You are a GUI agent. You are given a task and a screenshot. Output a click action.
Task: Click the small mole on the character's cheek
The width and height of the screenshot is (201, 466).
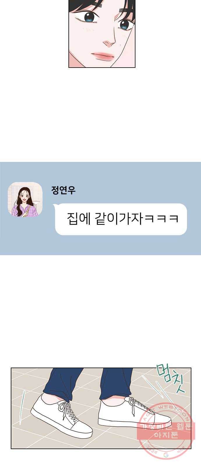pyautogui.click(x=121, y=45)
